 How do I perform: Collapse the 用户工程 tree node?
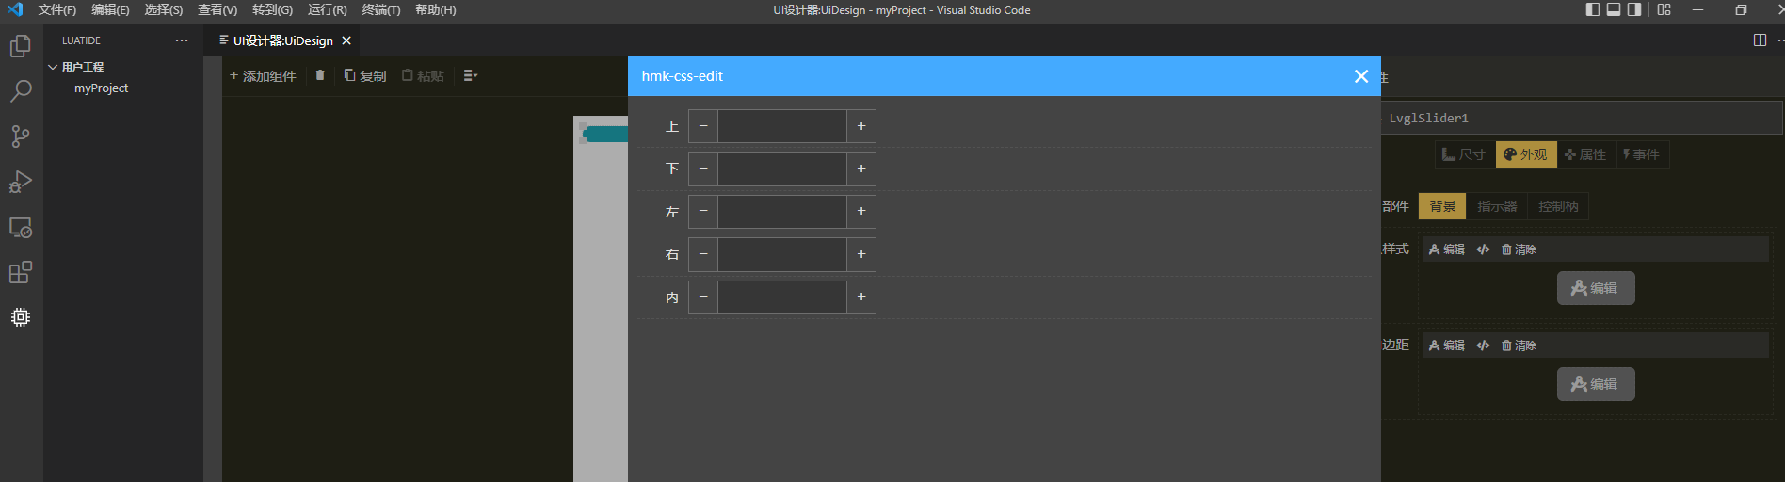[x=53, y=67]
